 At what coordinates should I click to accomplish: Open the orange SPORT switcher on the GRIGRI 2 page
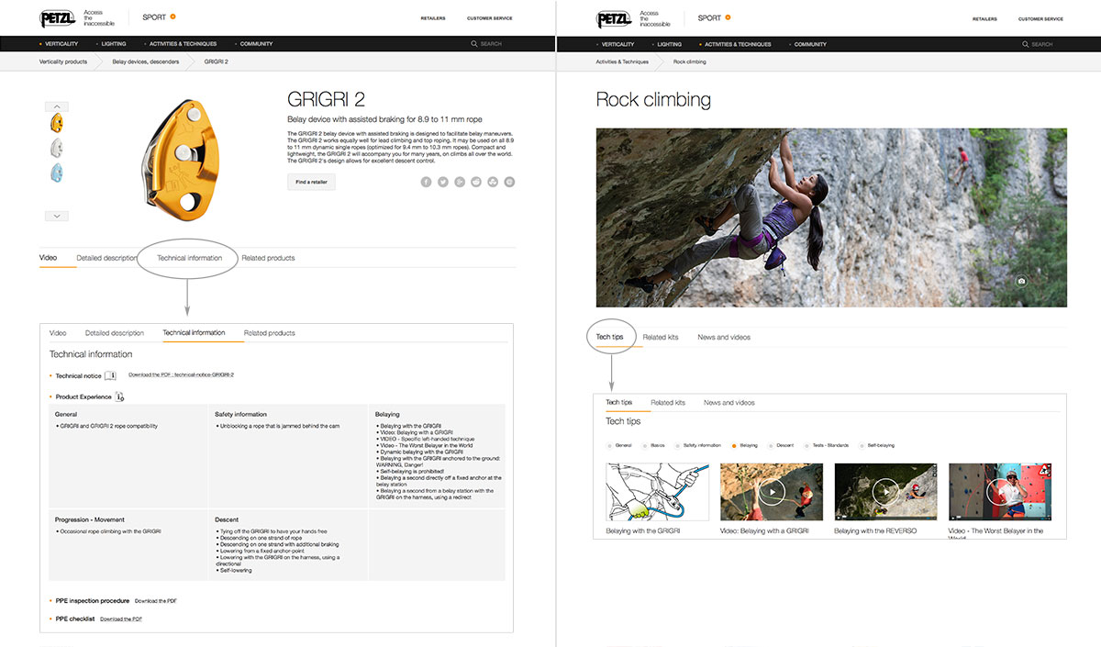pos(172,17)
